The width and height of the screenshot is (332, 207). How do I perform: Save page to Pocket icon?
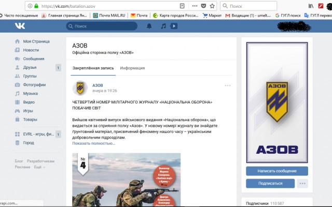203,6
